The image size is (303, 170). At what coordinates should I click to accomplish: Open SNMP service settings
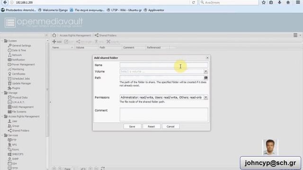pos(13,159)
